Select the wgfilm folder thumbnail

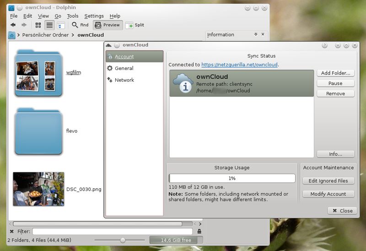(38, 73)
